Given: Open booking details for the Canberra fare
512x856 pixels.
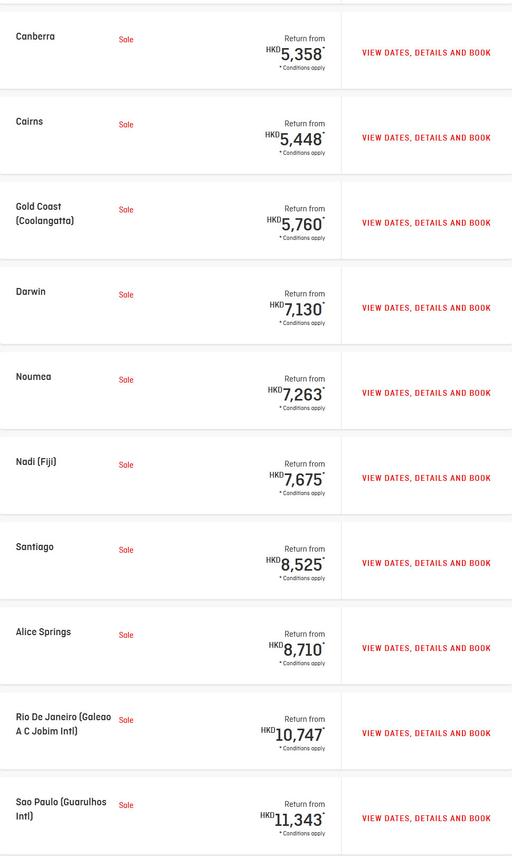Looking at the screenshot, I should click(426, 53).
